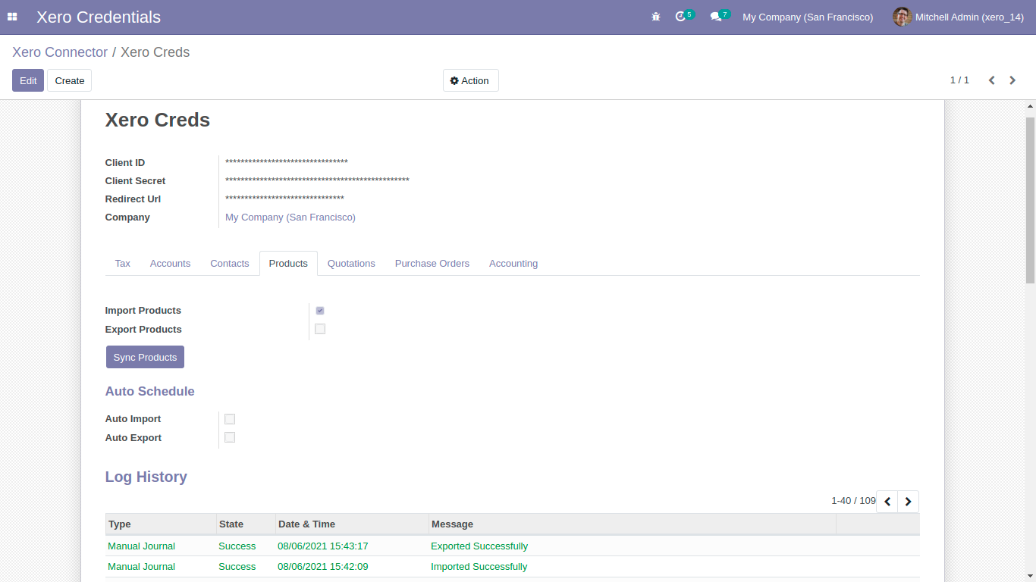Sort log by State column header
The height and width of the screenshot is (582, 1036).
(x=246, y=524)
